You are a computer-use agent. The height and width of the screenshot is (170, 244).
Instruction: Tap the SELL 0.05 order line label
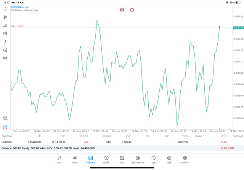click(x=17, y=26)
